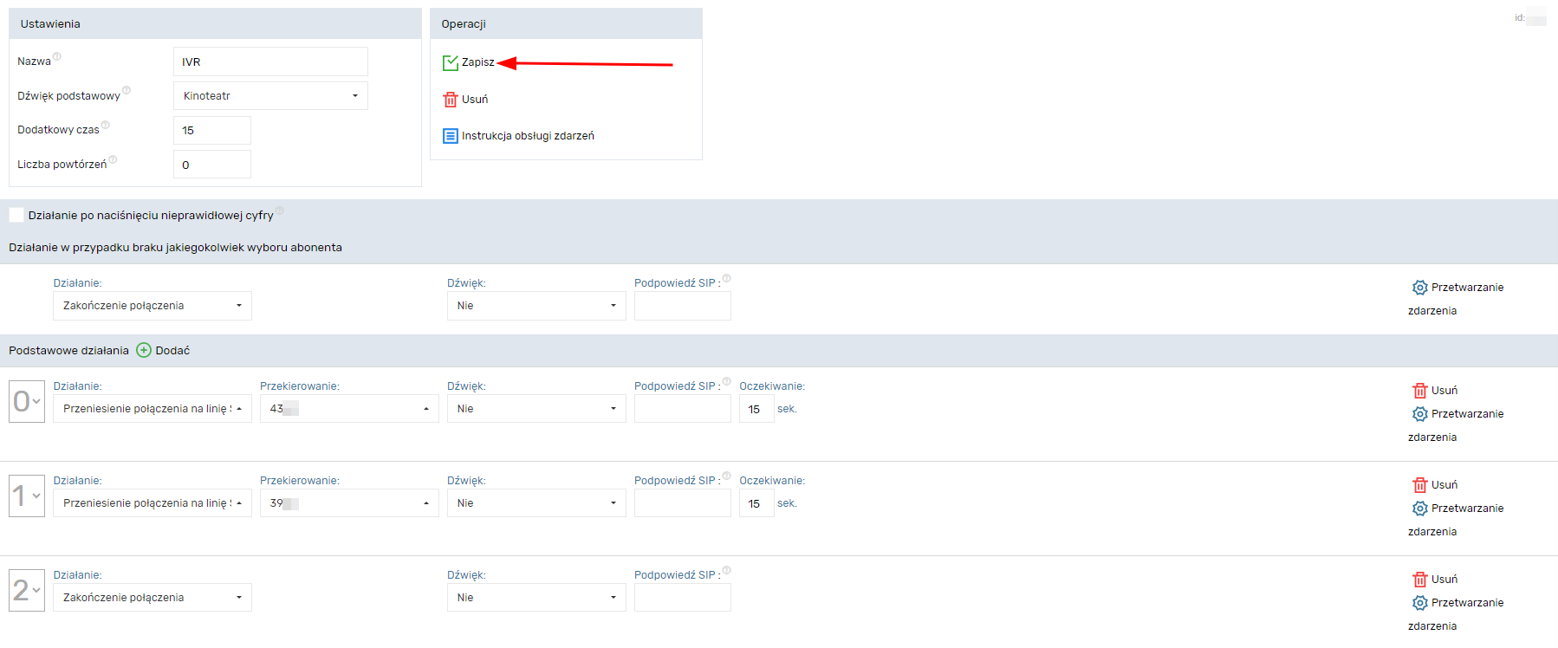Open the Dźwięk podstawowy Kinoteatr dropdown
1558x648 pixels.
(x=270, y=96)
